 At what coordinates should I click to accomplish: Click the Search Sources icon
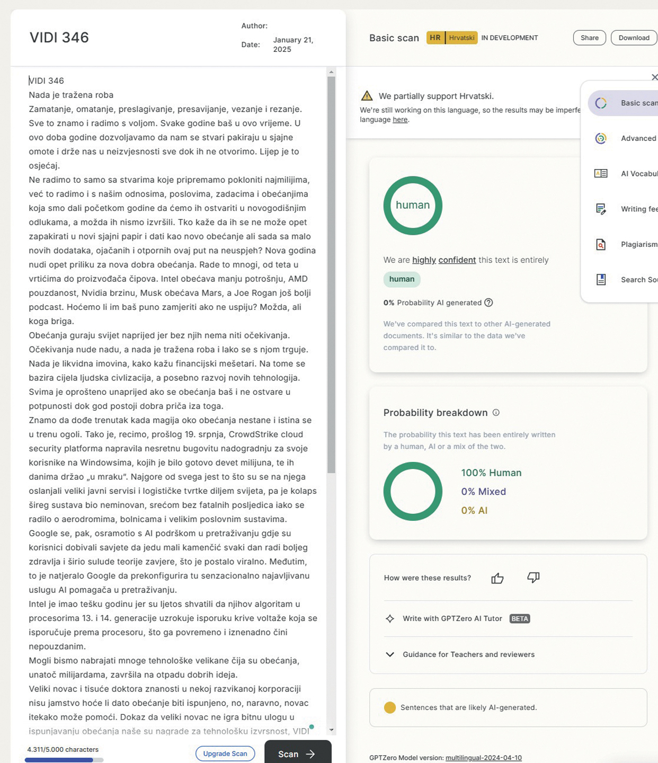tap(601, 280)
